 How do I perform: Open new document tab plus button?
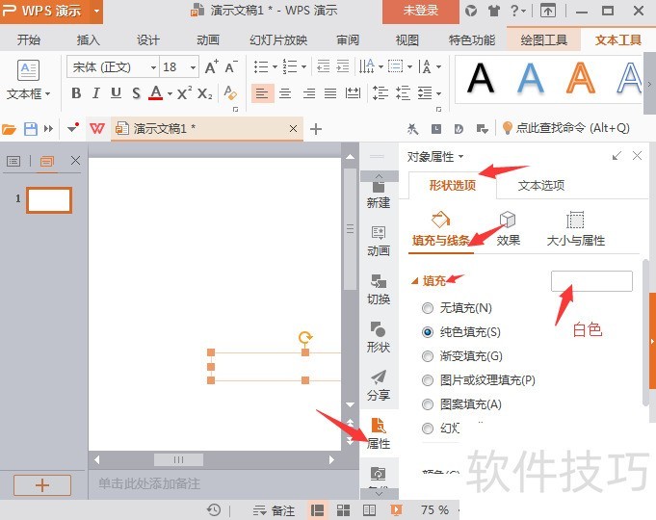(316, 129)
